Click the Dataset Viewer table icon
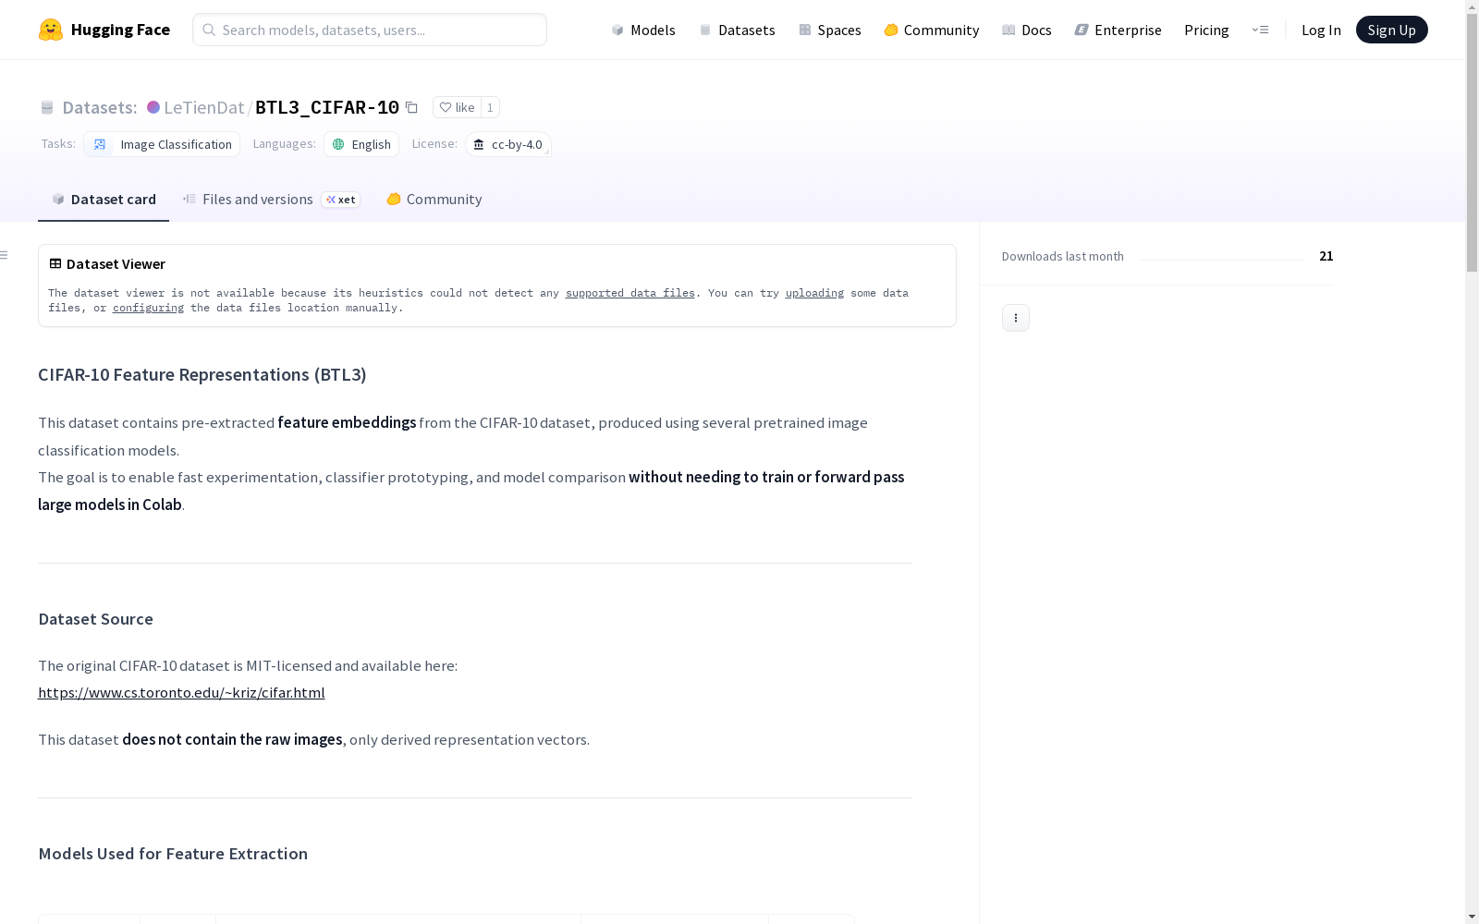Viewport: 1479px width, 924px height. 55,263
